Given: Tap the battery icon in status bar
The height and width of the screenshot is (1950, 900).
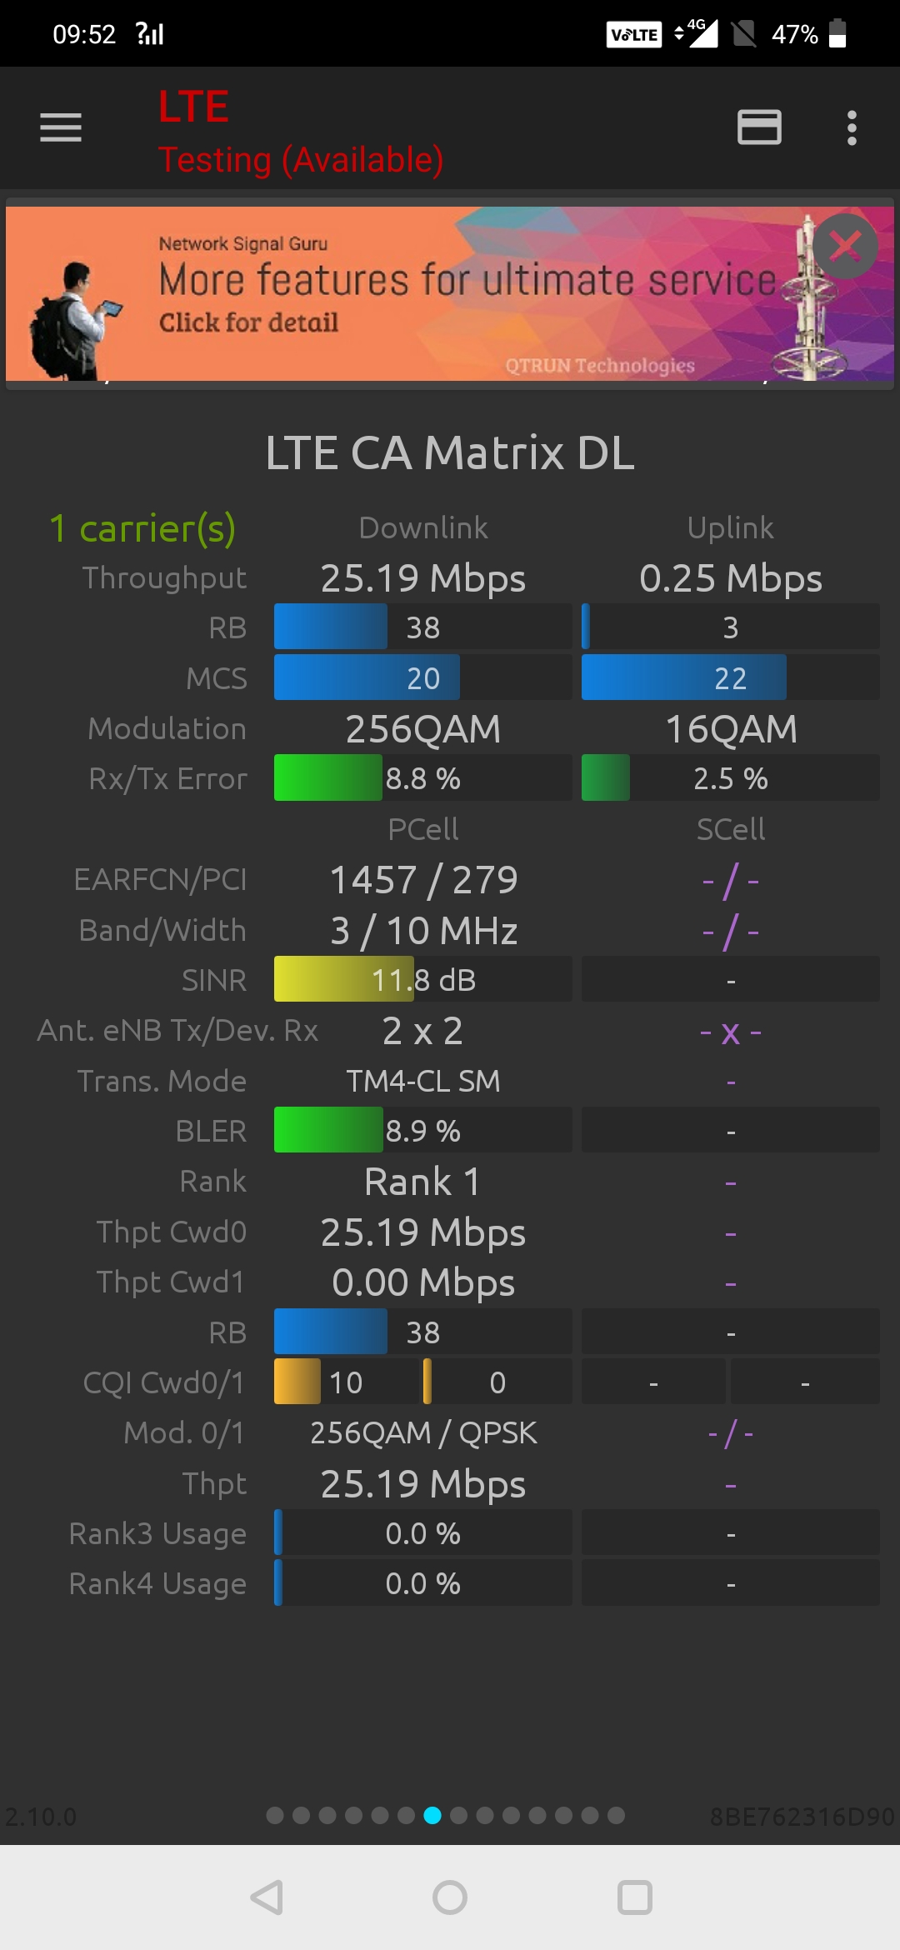Looking at the screenshot, I should 837,34.
